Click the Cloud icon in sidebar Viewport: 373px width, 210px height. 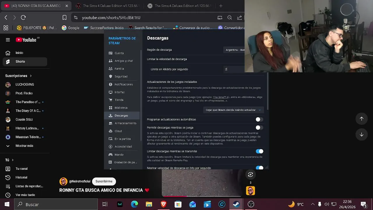110,131
